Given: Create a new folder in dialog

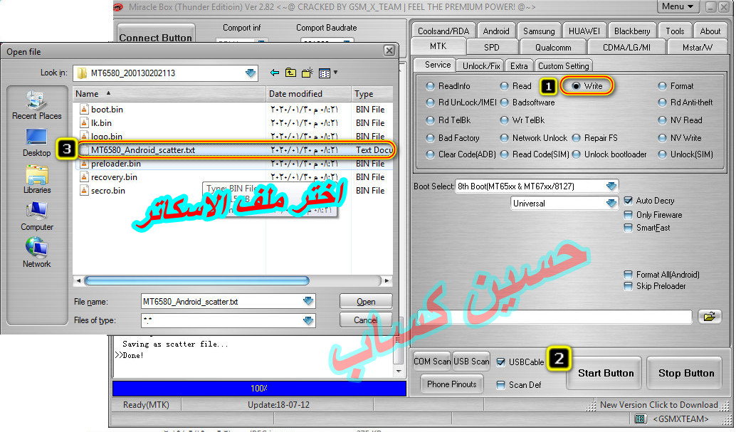Looking at the screenshot, I should 307,73.
